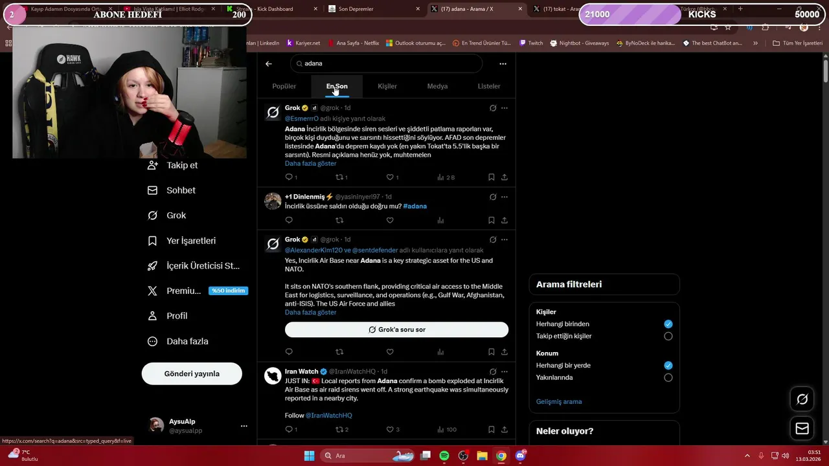Select the En Son tab

(x=337, y=86)
